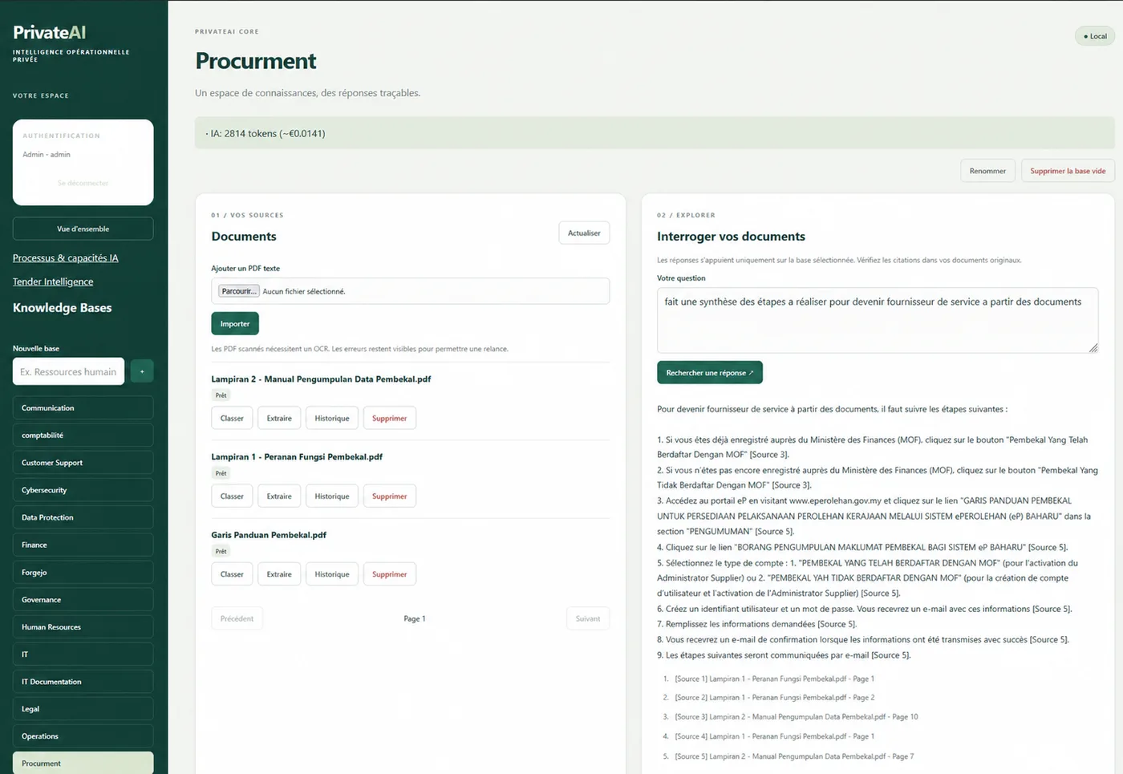Click the IA: 2814 tokens usage banner
This screenshot has height=774, width=1123.
(655, 133)
